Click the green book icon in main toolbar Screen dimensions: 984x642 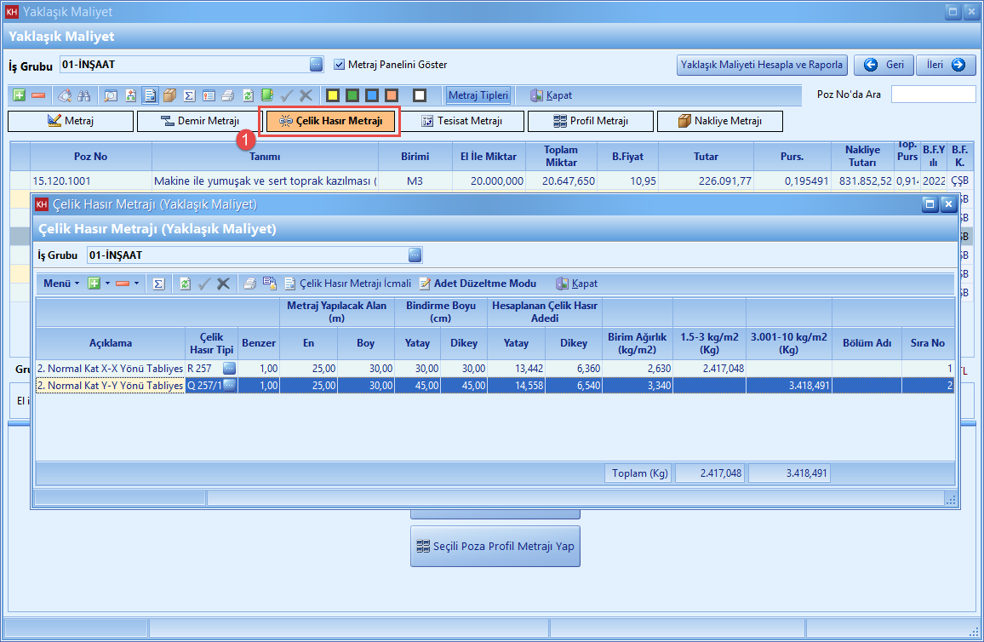point(267,95)
